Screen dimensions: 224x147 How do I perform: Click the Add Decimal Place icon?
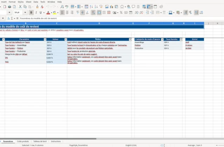pyautogui.click(x=136, y=13)
